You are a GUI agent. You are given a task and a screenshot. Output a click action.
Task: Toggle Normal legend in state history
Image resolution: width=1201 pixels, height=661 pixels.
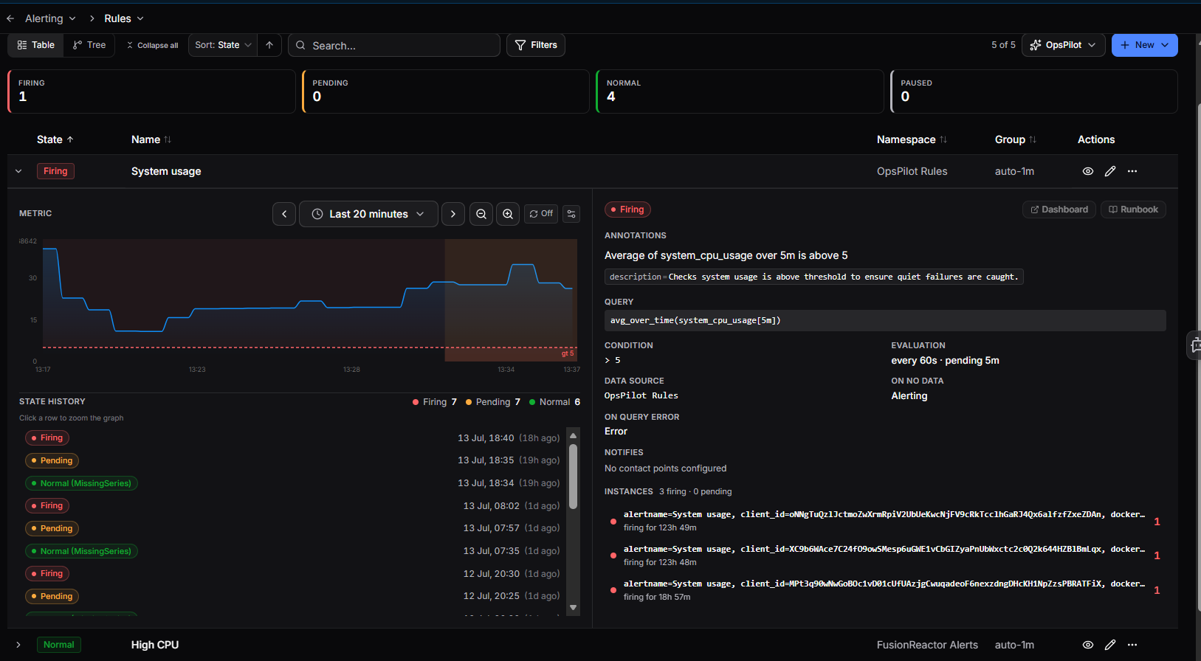pyautogui.click(x=554, y=402)
